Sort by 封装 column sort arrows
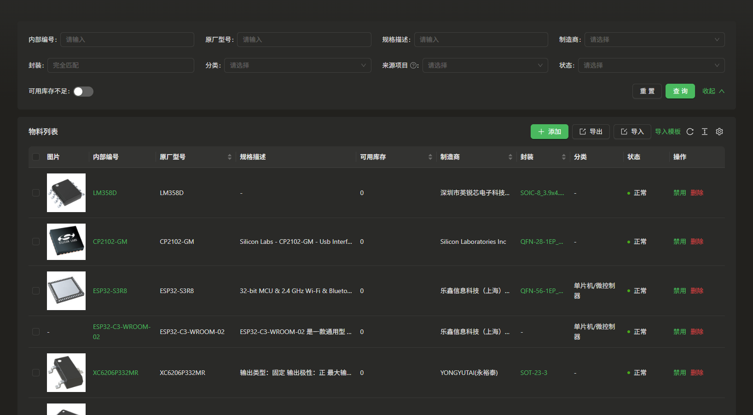The image size is (753, 415). [x=563, y=157]
